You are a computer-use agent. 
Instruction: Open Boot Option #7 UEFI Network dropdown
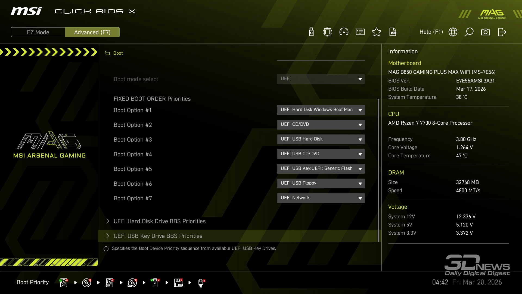pos(321,198)
